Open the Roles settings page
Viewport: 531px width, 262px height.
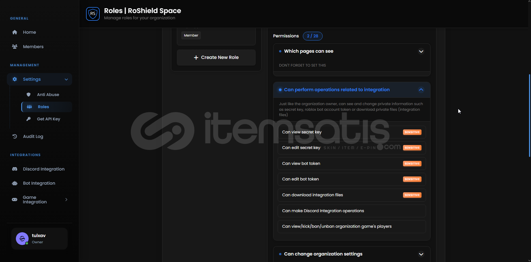pyautogui.click(x=43, y=107)
